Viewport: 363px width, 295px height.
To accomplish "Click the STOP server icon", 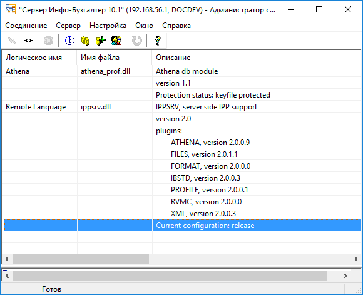I will (x=48, y=41).
